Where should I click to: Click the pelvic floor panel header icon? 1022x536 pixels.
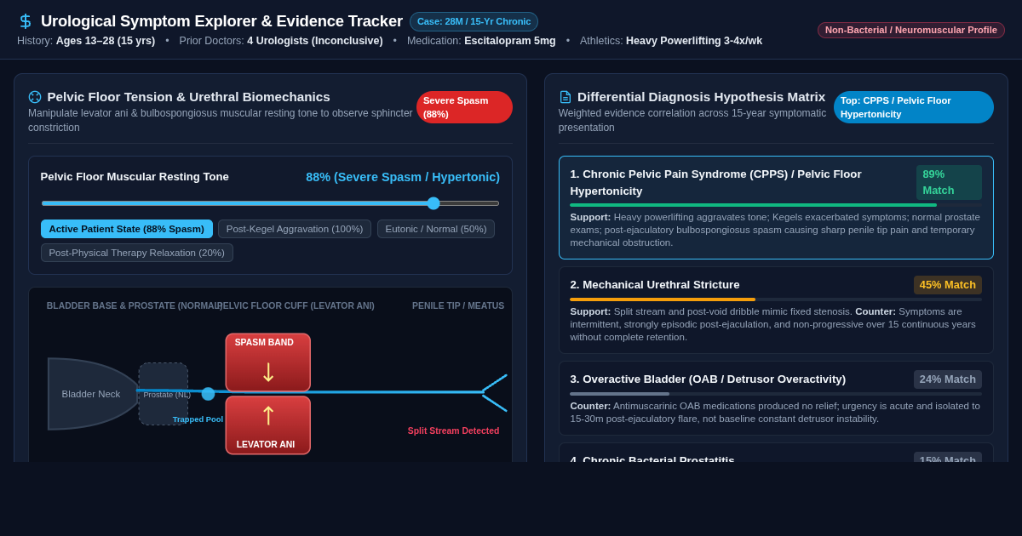point(35,97)
